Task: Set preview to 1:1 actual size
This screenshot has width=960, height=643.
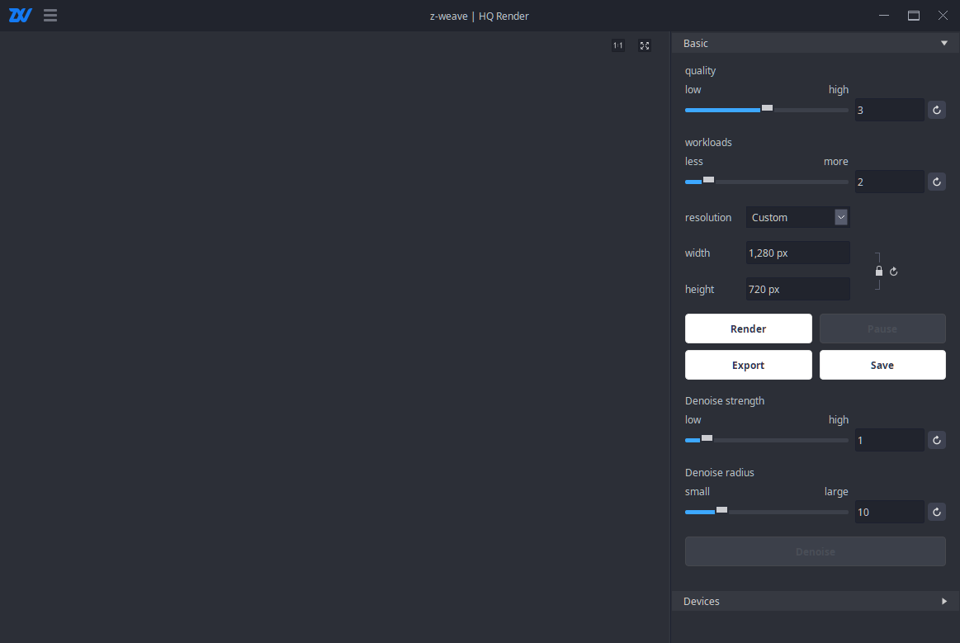Action: pyautogui.click(x=618, y=45)
